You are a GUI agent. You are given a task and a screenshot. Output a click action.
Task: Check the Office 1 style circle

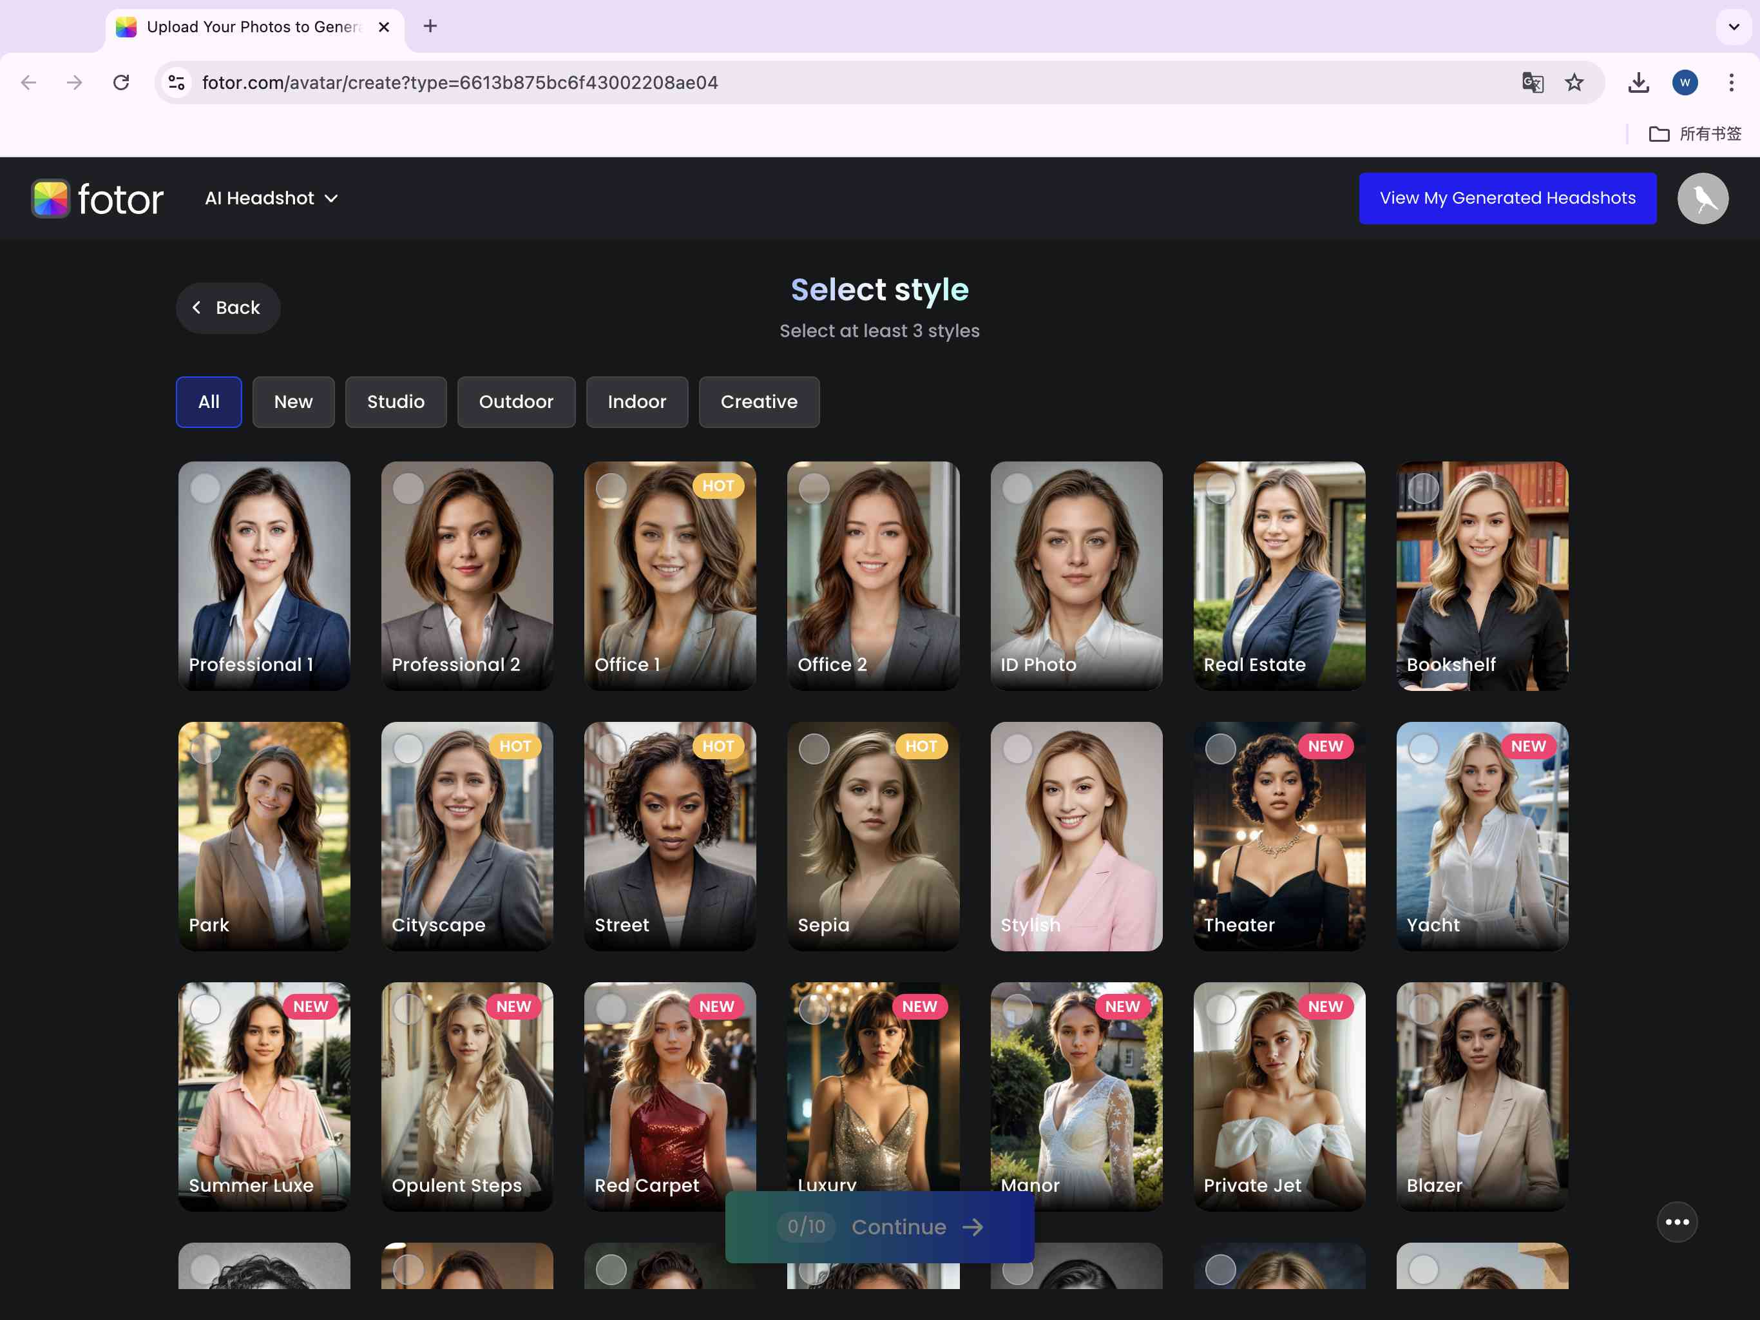pyautogui.click(x=611, y=489)
